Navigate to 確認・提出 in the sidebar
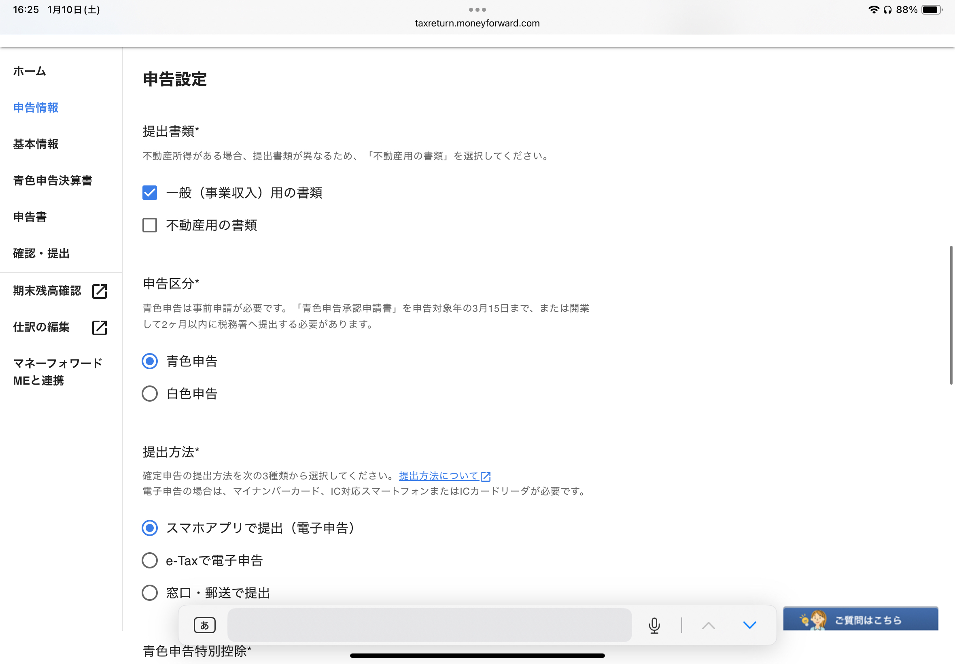 [x=41, y=253]
